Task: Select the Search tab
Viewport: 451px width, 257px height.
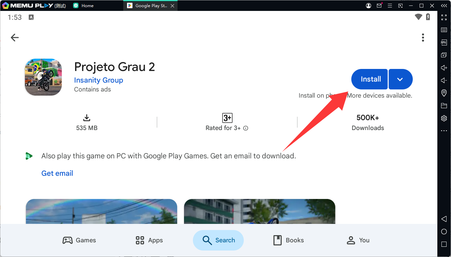Action: (218, 240)
